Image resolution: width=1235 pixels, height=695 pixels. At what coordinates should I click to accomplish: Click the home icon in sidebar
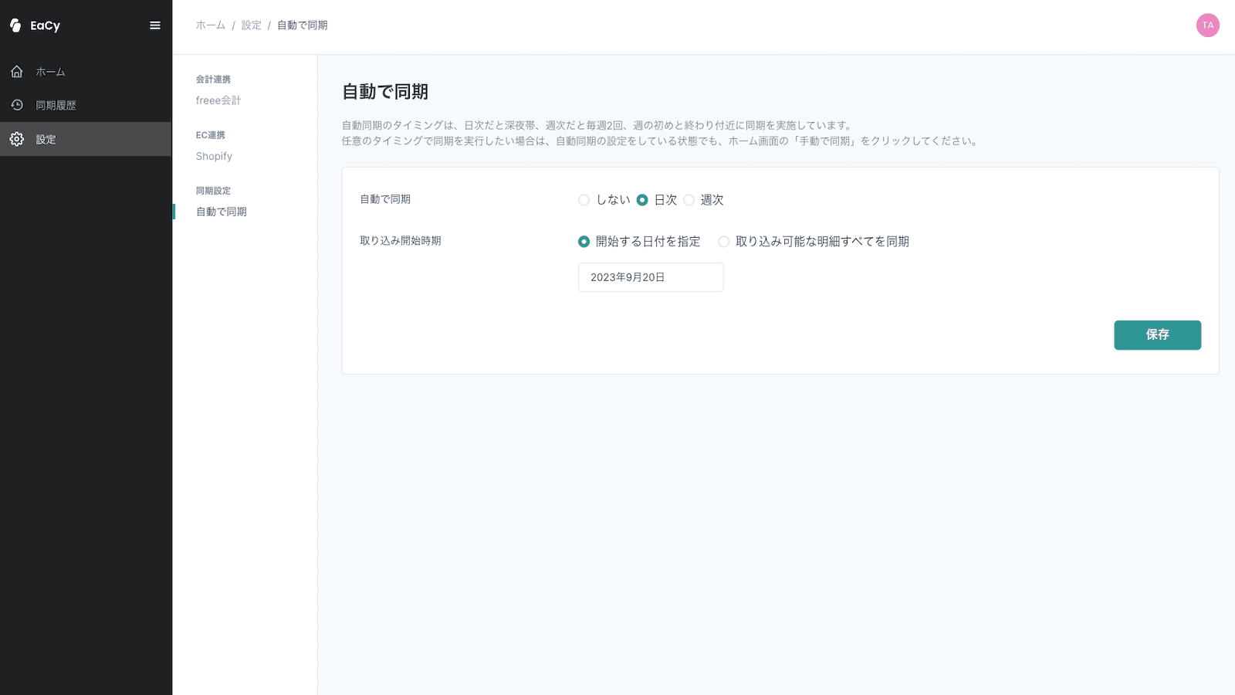(x=17, y=72)
